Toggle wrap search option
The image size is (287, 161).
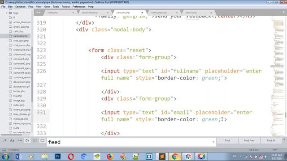pos(27,140)
